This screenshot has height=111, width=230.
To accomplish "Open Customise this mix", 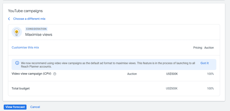I will coord(25,47).
